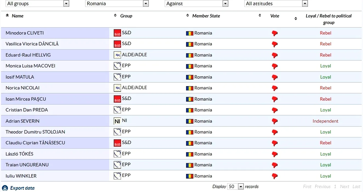Screen dimensions: 363x192
Task: Open the Romania member state dropdown
Action: click(146, 4)
